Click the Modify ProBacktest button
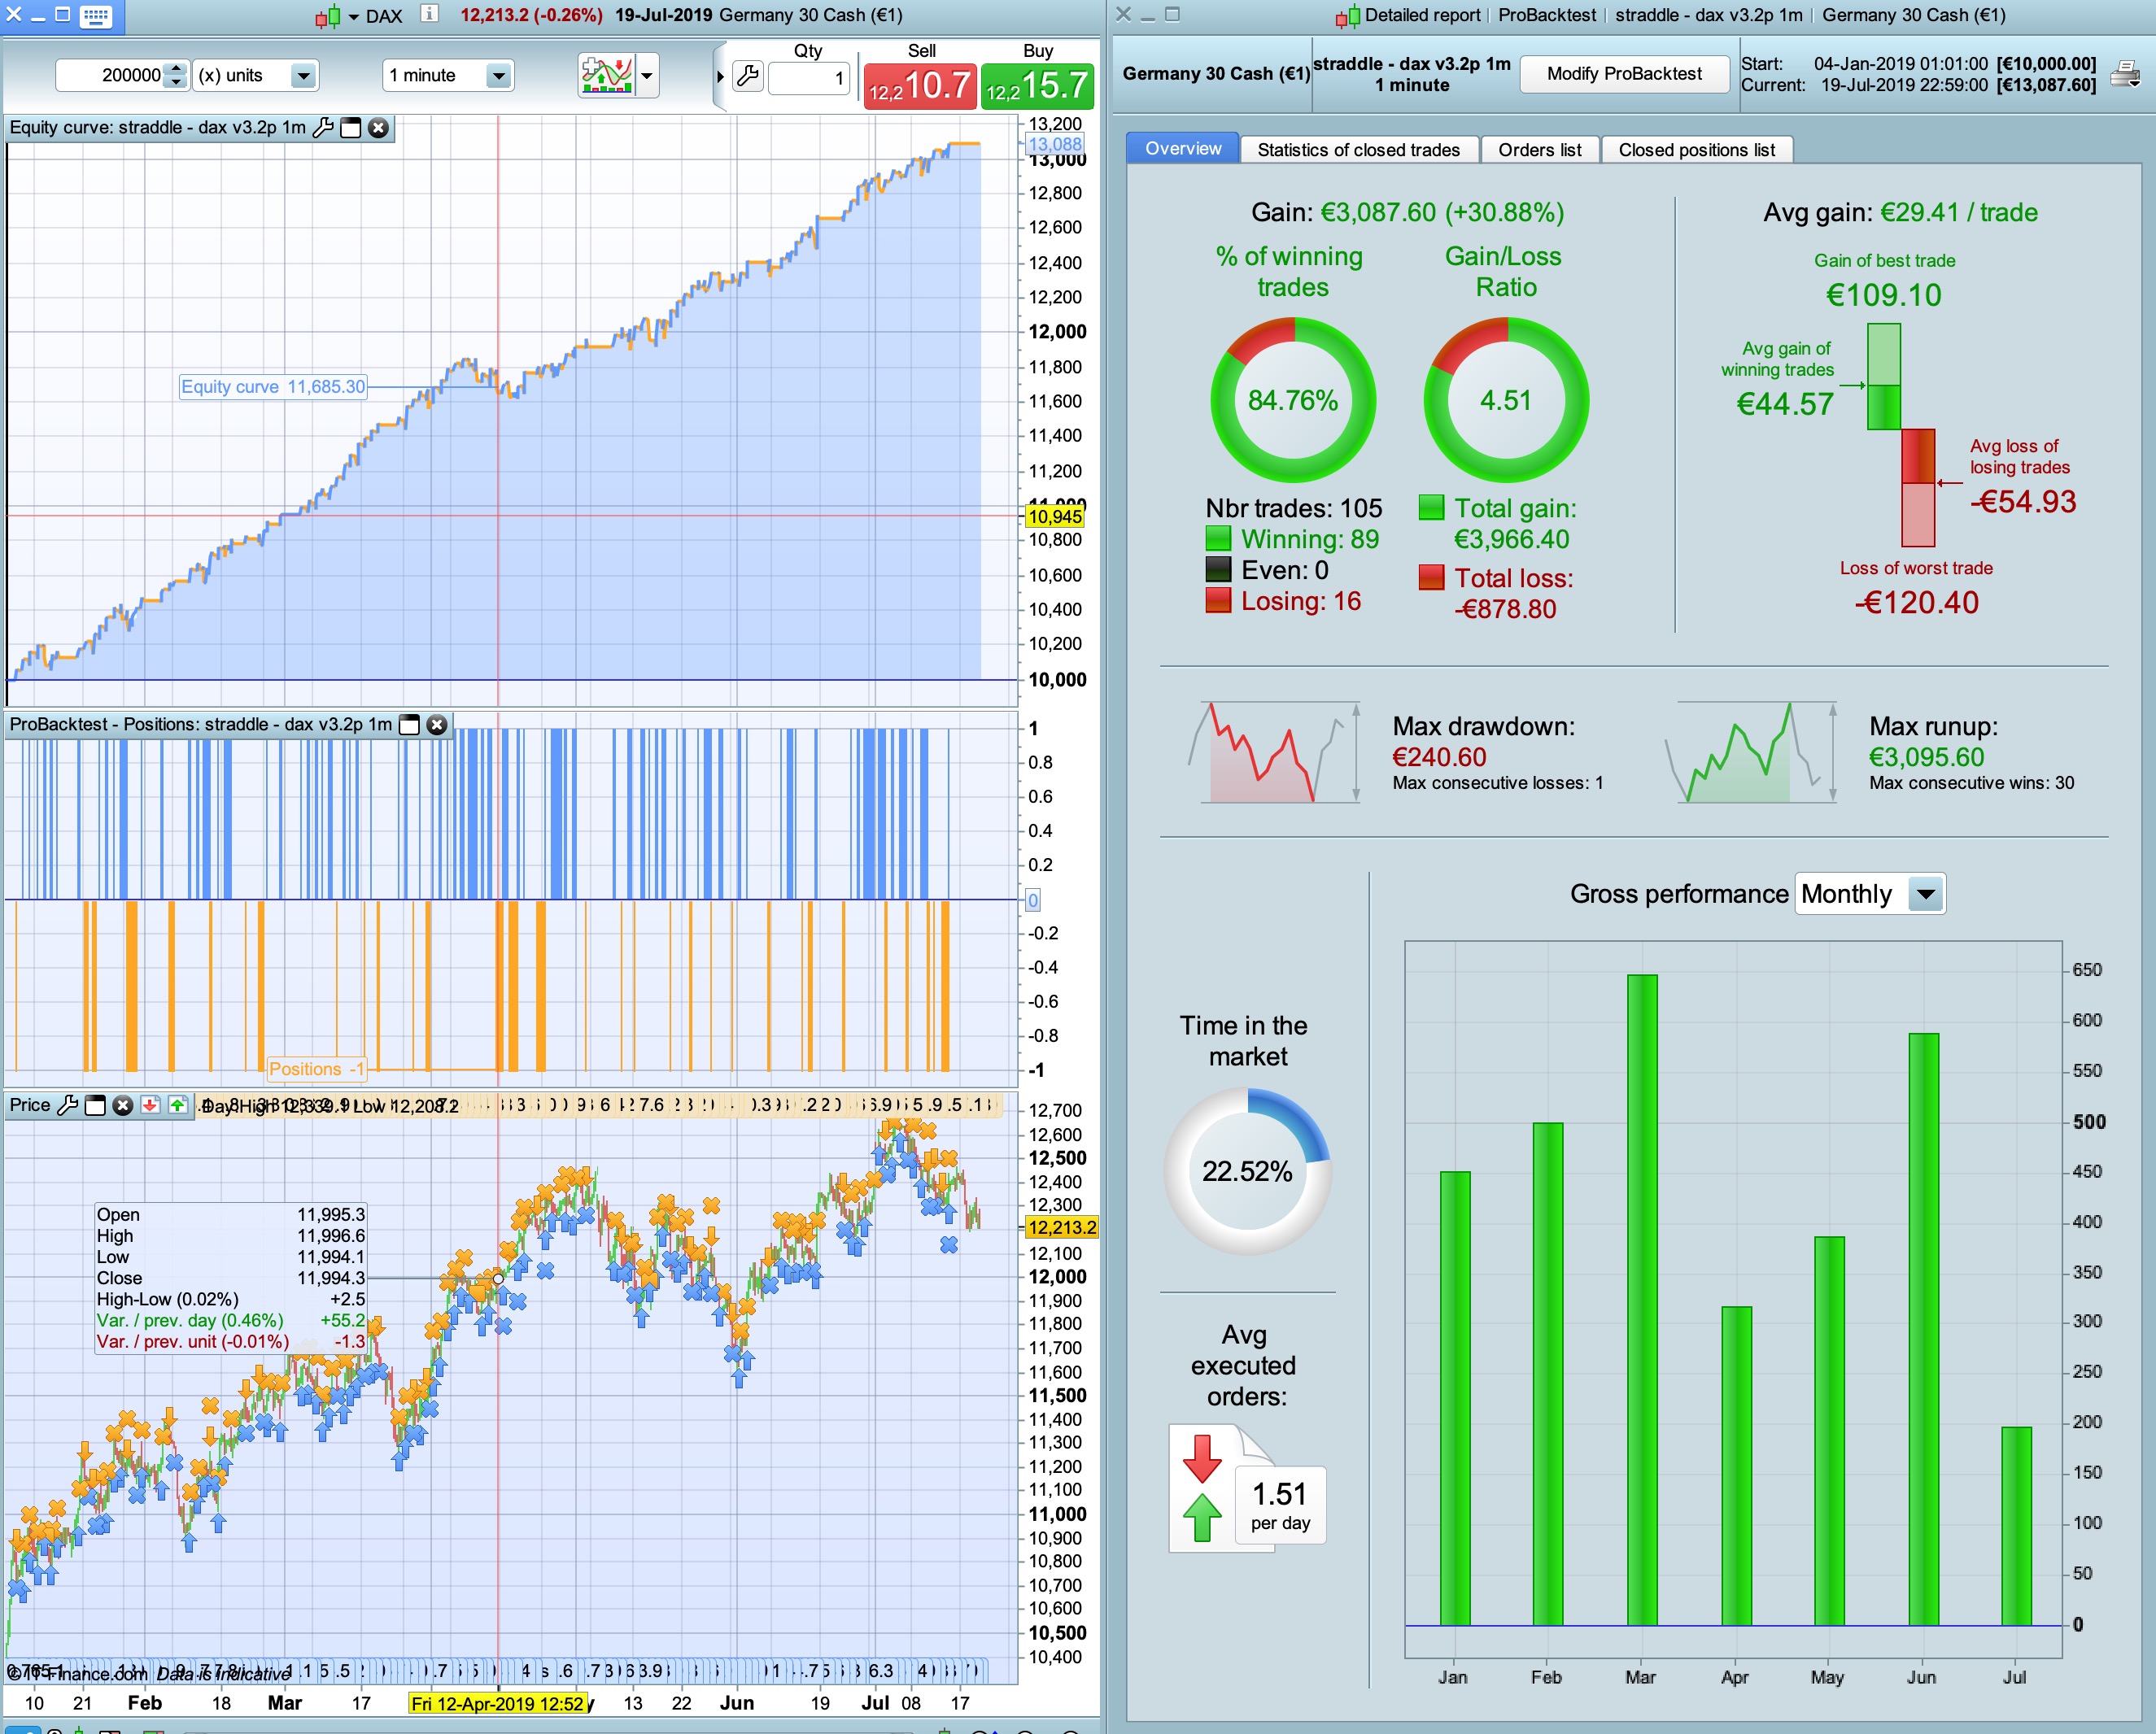Screen dimensions: 2156x1734 [x=1623, y=74]
